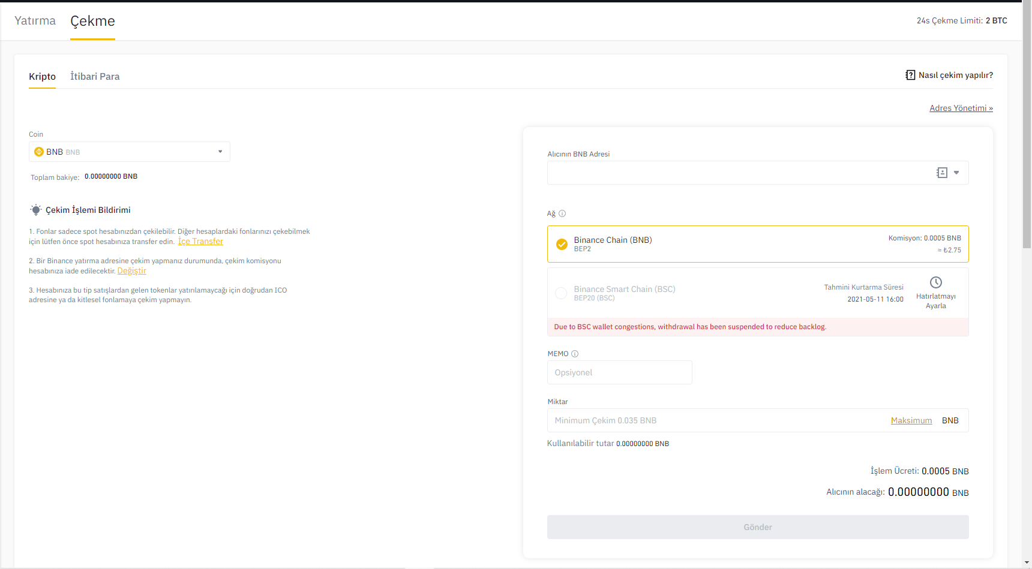Click Komisyon: 0.0005 BNB fee text
Image resolution: width=1032 pixels, height=569 pixels.
click(x=925, y=238)
